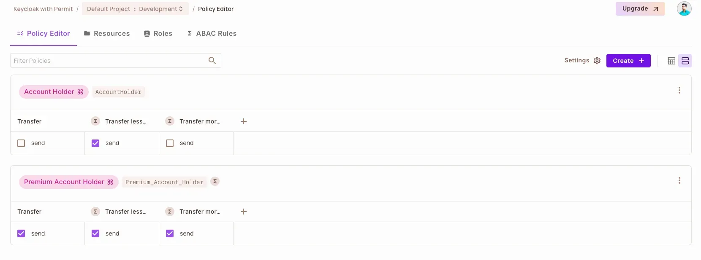Switch to table grid view icon
Viewport: 701px width, 260px height.
[x=671, y=61]
